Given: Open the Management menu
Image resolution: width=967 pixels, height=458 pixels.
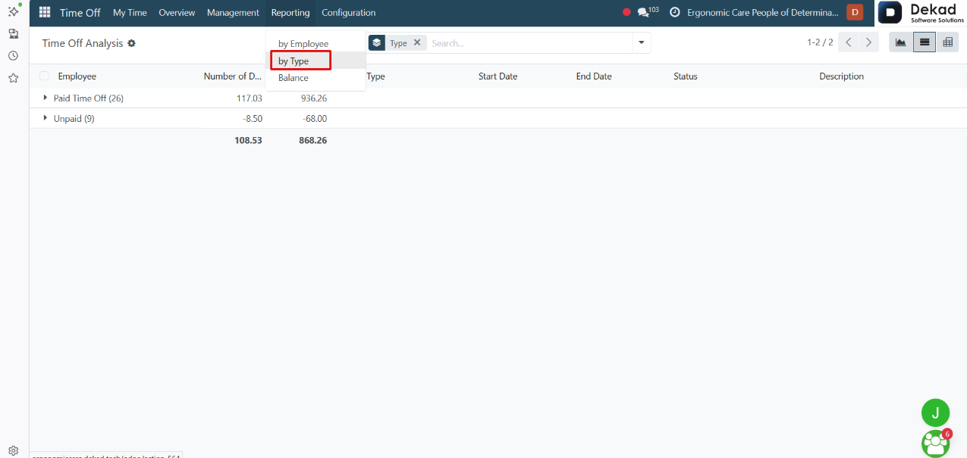Looking at the screenshot, I should coord(233,12).
